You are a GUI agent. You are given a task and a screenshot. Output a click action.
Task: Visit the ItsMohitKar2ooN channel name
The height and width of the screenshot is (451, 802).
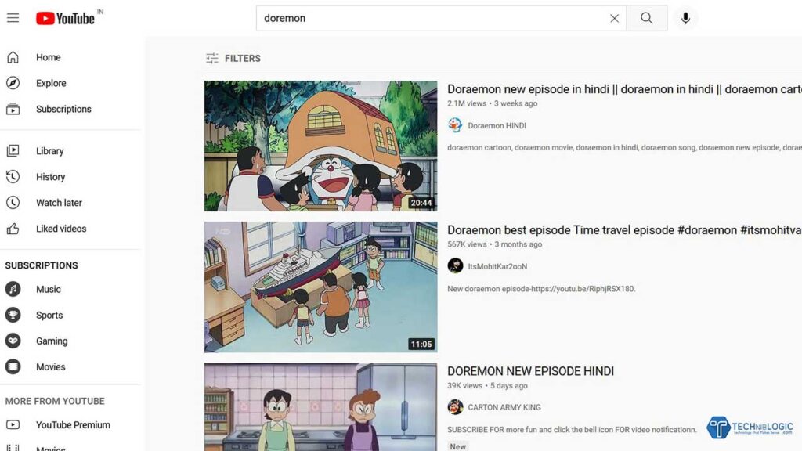[x=497, y=266]
